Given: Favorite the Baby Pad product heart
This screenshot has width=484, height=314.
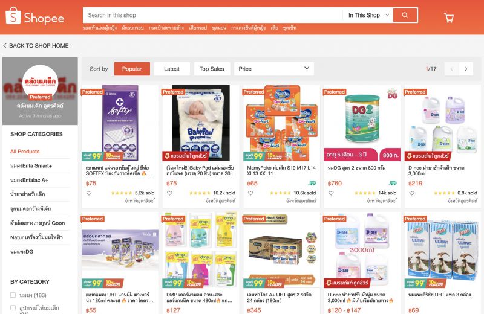Looking at the screenshot, I should tap(169, 193).
